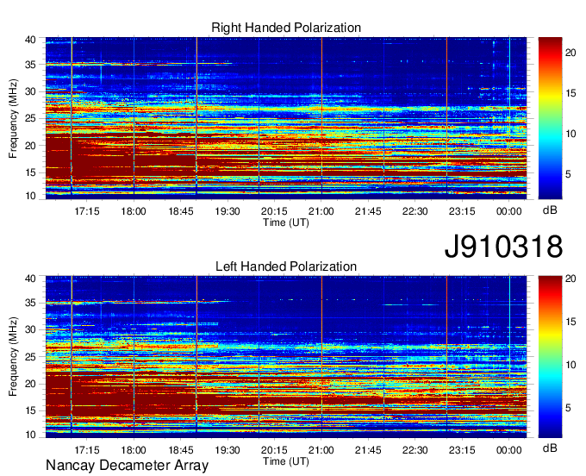This screenshot has height=476, width=586.
Task: Click the 23:15 tick of the left-handed plot
Action: pos(462,450)
